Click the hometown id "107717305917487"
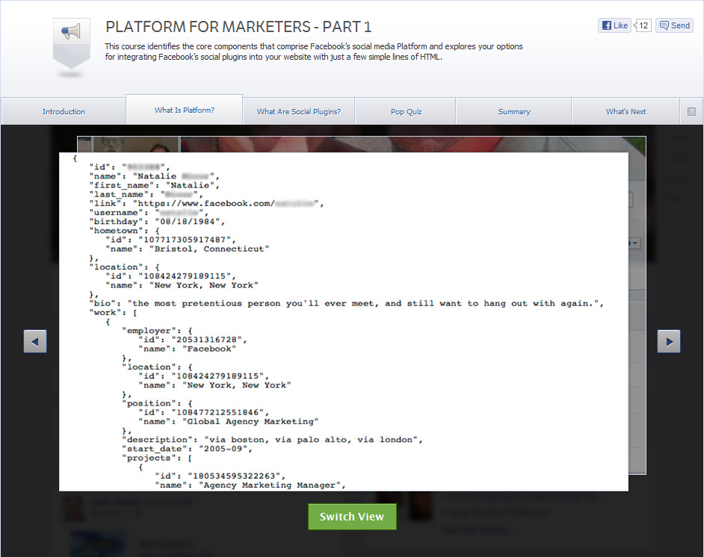The image size is (704, 557). point(185,240)
